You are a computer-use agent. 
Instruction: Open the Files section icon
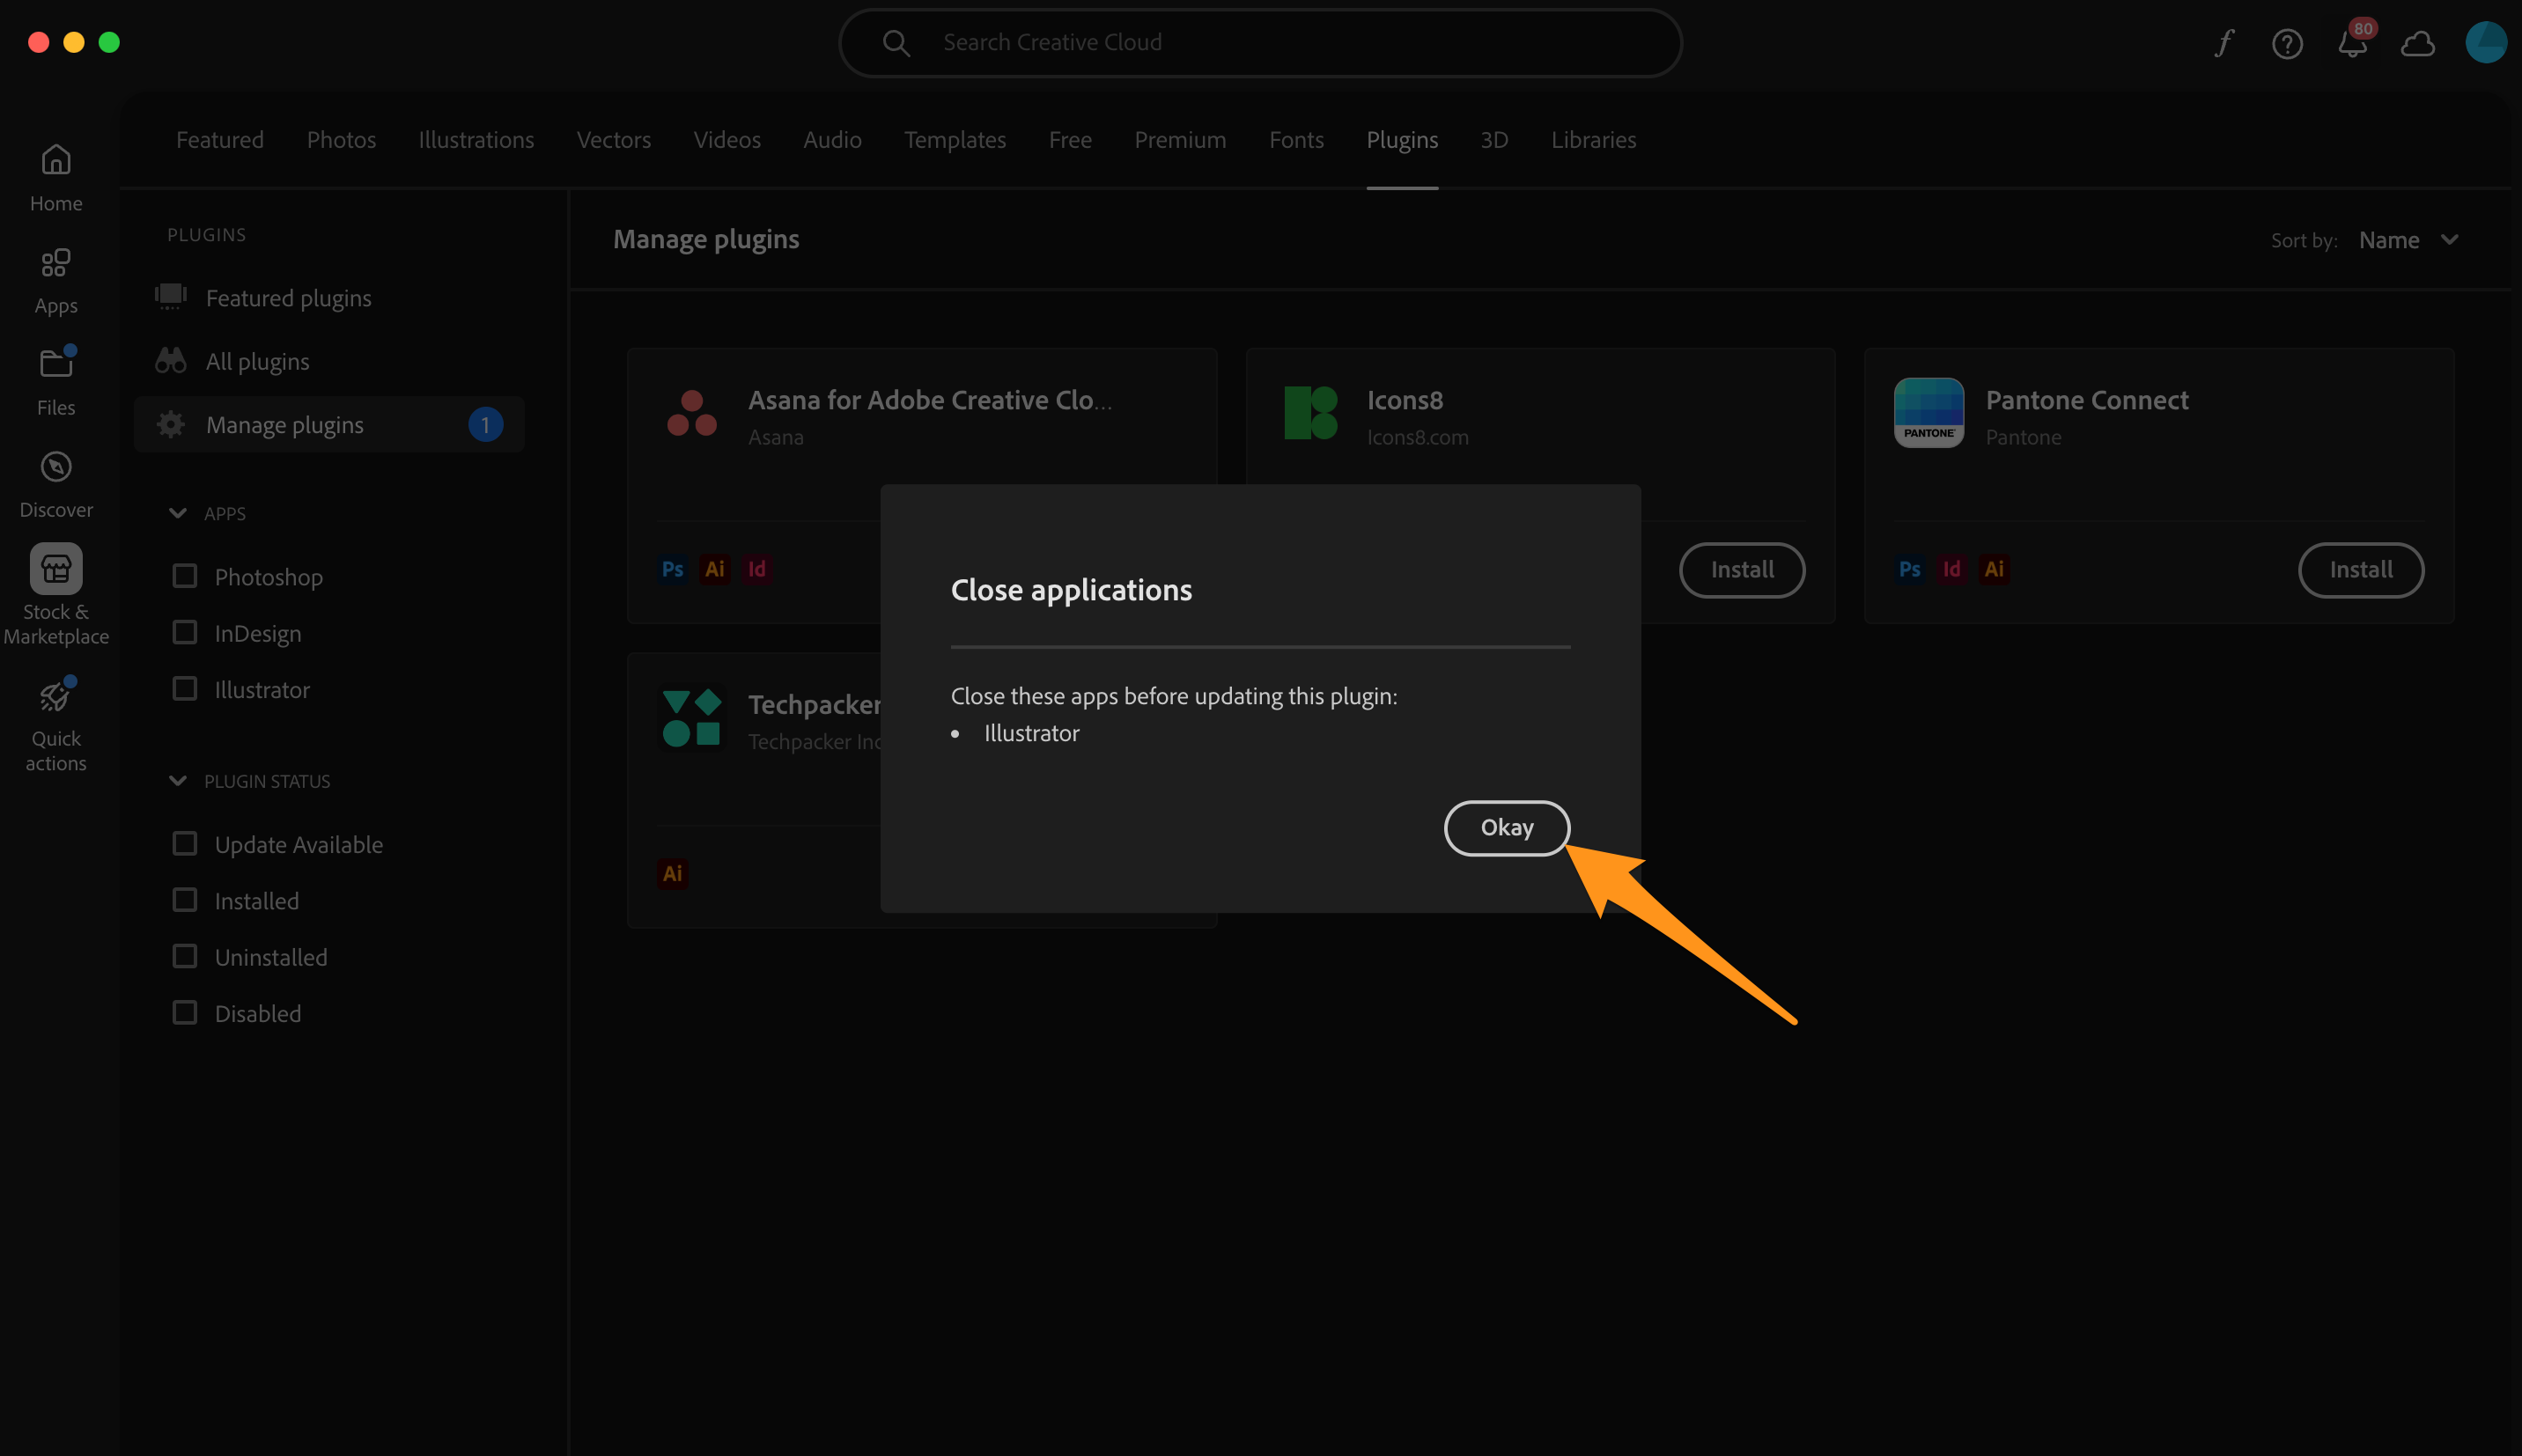[56, 362]
